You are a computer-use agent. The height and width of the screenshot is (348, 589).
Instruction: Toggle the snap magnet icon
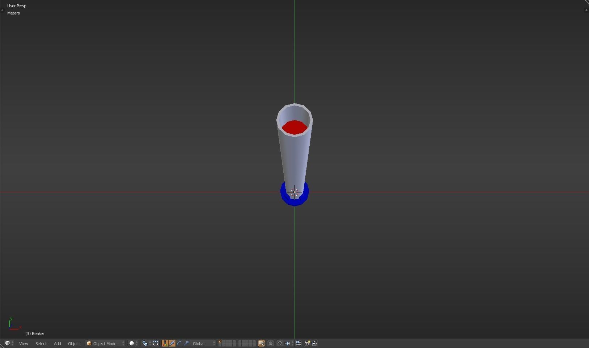[279, 343]
